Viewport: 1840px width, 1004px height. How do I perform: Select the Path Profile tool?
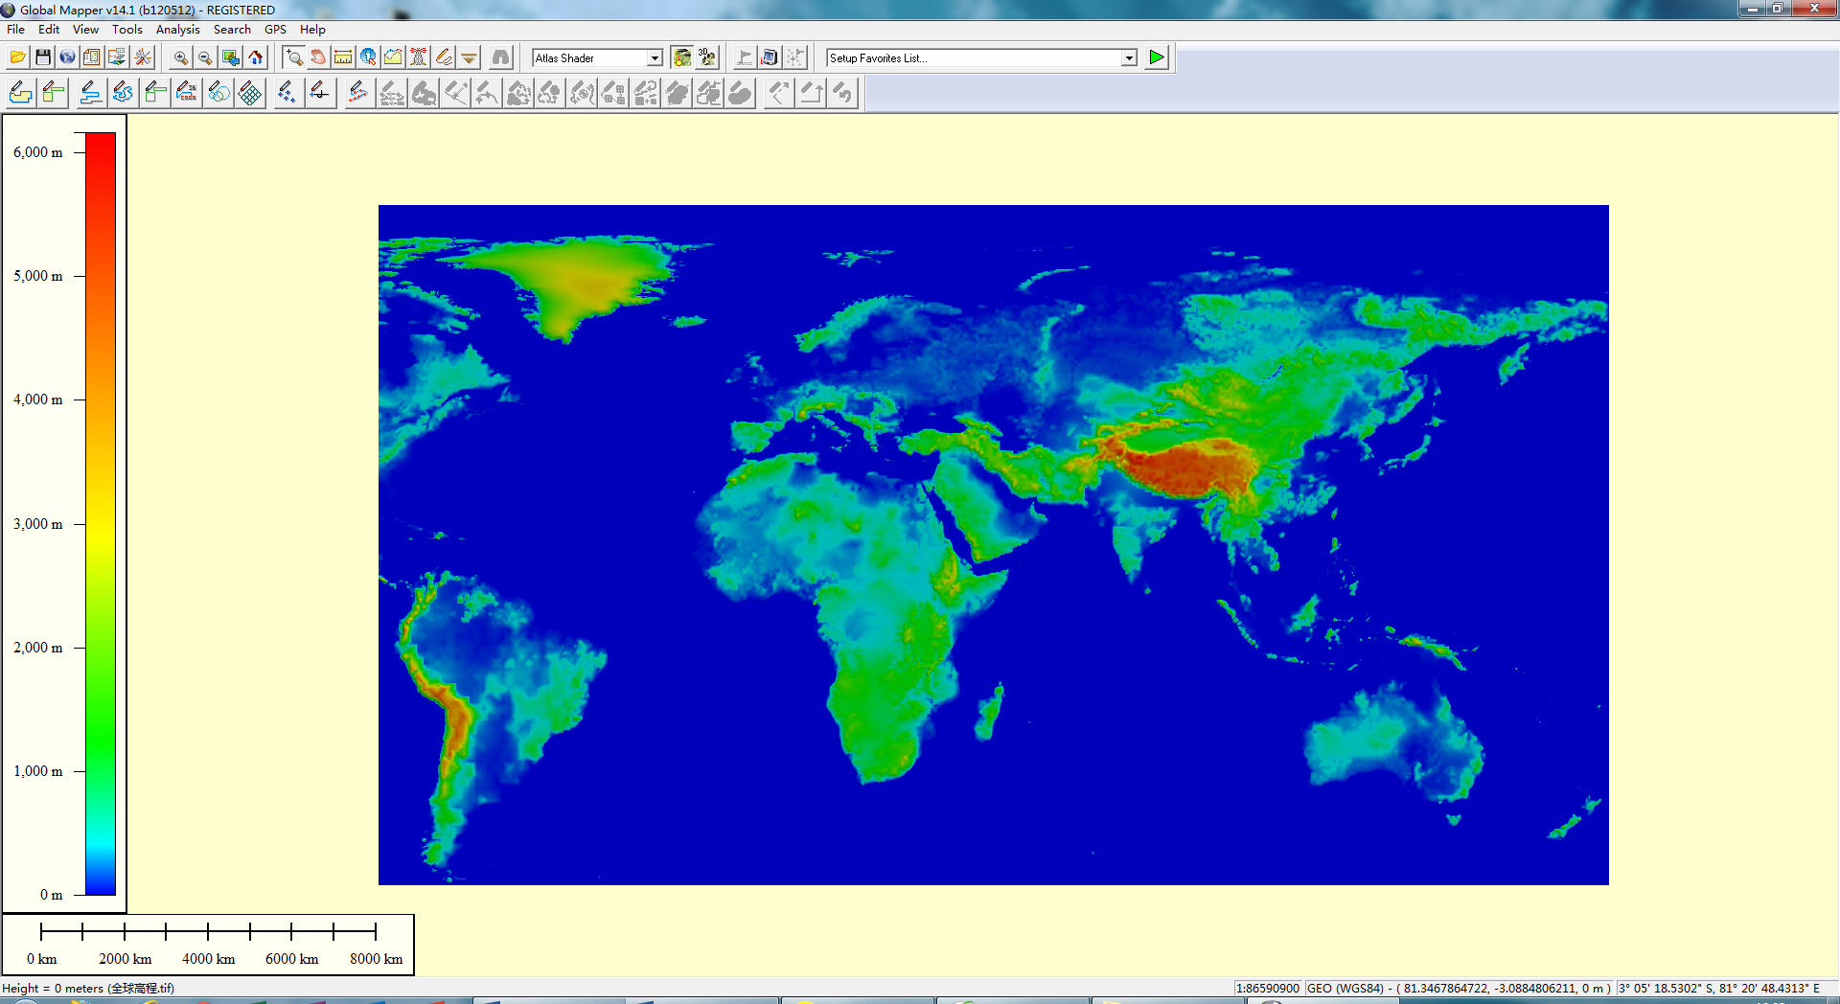point(393,57)
